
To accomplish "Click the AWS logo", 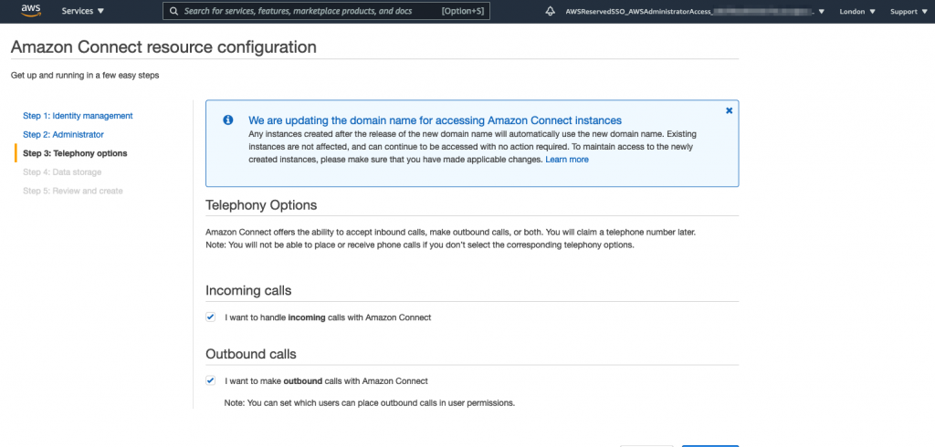I will coord(31,11).
